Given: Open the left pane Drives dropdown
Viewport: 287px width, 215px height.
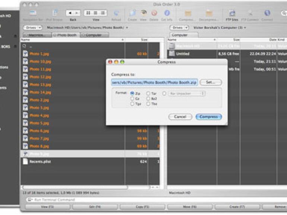Looking at the screenshot, I should [32, 28].
